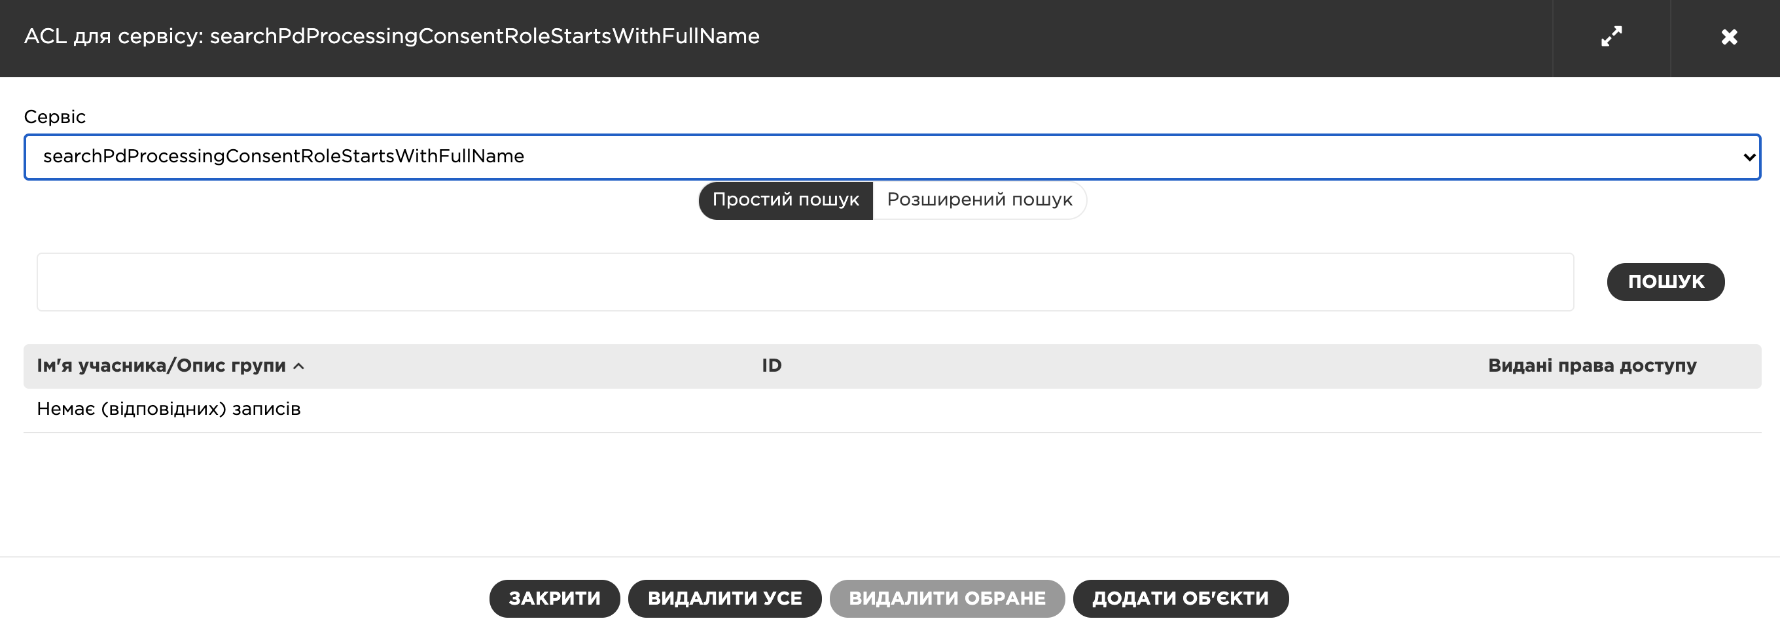Click the ACL для сервісу dialog title
The width and height of the screenshot is (1780, 640).
391,37
